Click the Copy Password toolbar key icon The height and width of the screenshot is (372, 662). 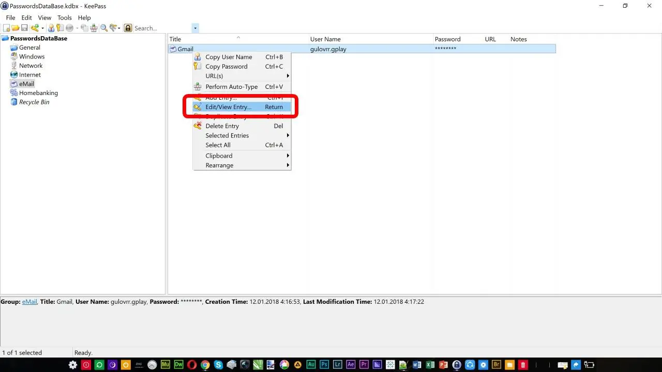(59, 28)
